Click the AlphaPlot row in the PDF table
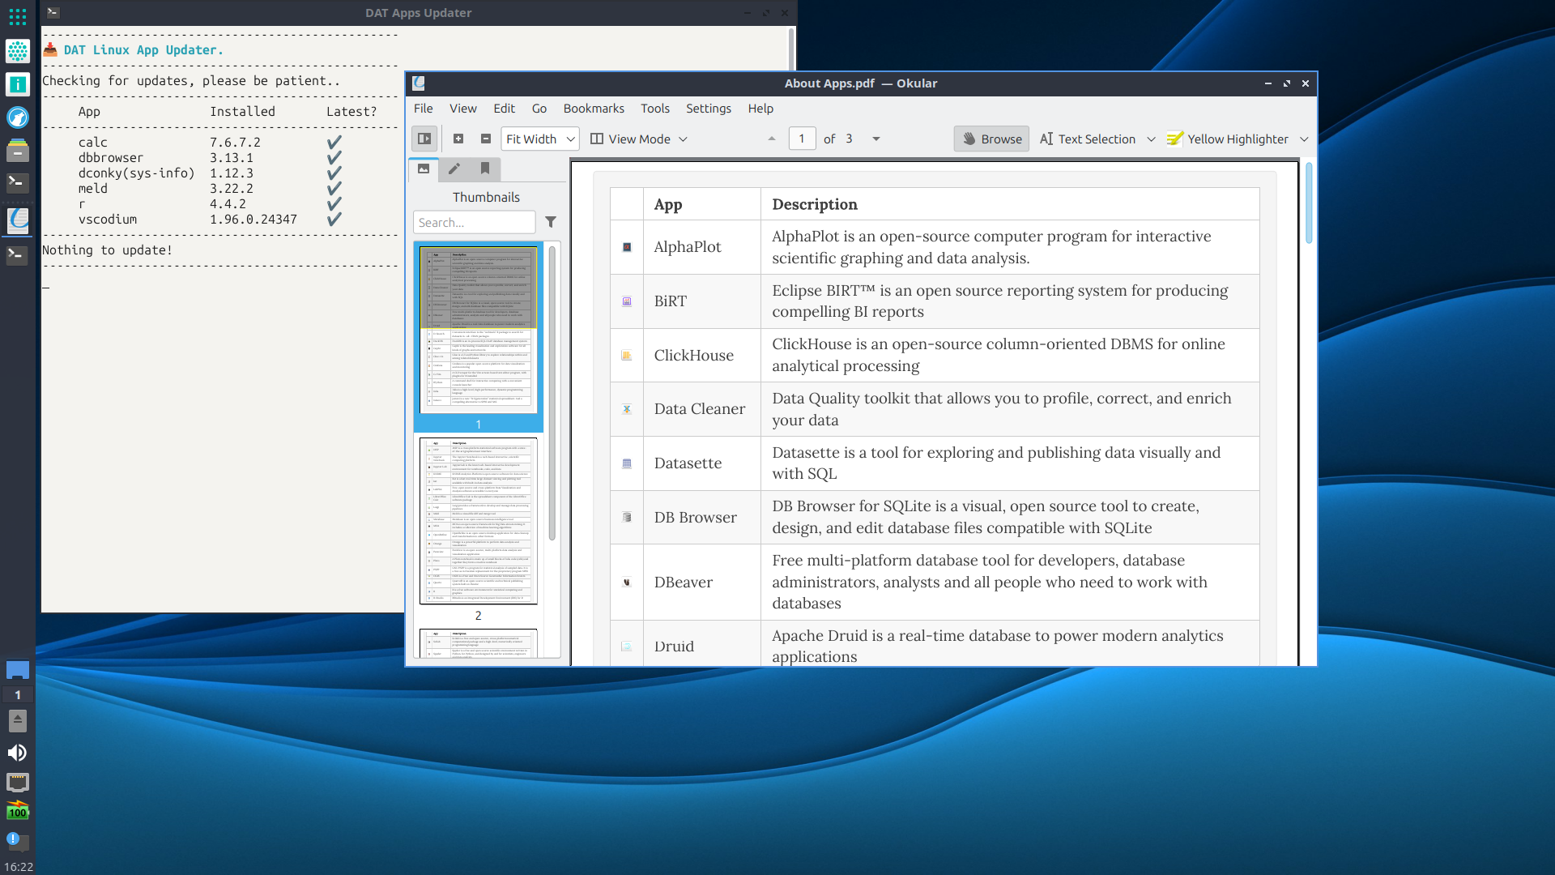1555x875 pixels. pos(935,247)
